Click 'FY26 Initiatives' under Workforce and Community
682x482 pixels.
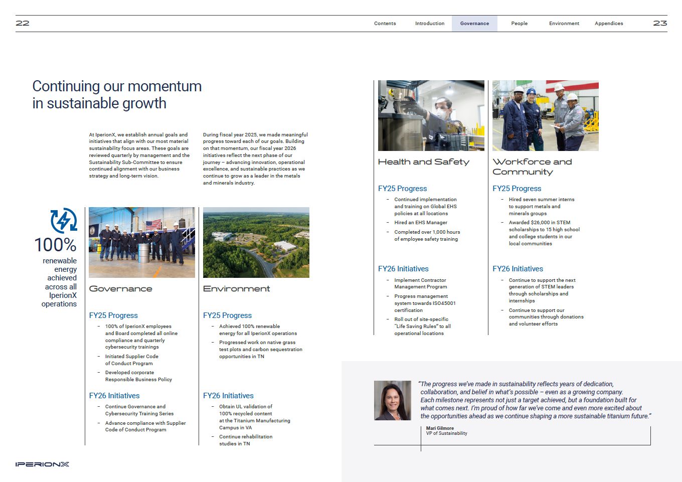[518, 269]
